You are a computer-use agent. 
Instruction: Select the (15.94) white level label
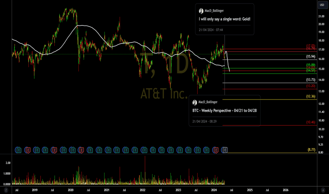[x=311, y=56]
